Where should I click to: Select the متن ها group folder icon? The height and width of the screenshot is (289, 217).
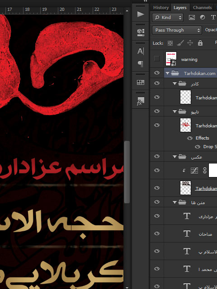coord(182,202)
